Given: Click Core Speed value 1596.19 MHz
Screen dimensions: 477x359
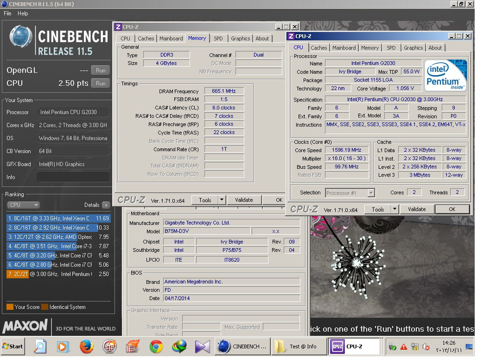Looking at the screenshot, I should point(346,150).
